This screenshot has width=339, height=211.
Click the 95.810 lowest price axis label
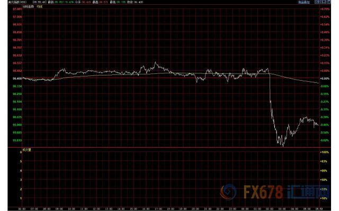tap(16, 140)
